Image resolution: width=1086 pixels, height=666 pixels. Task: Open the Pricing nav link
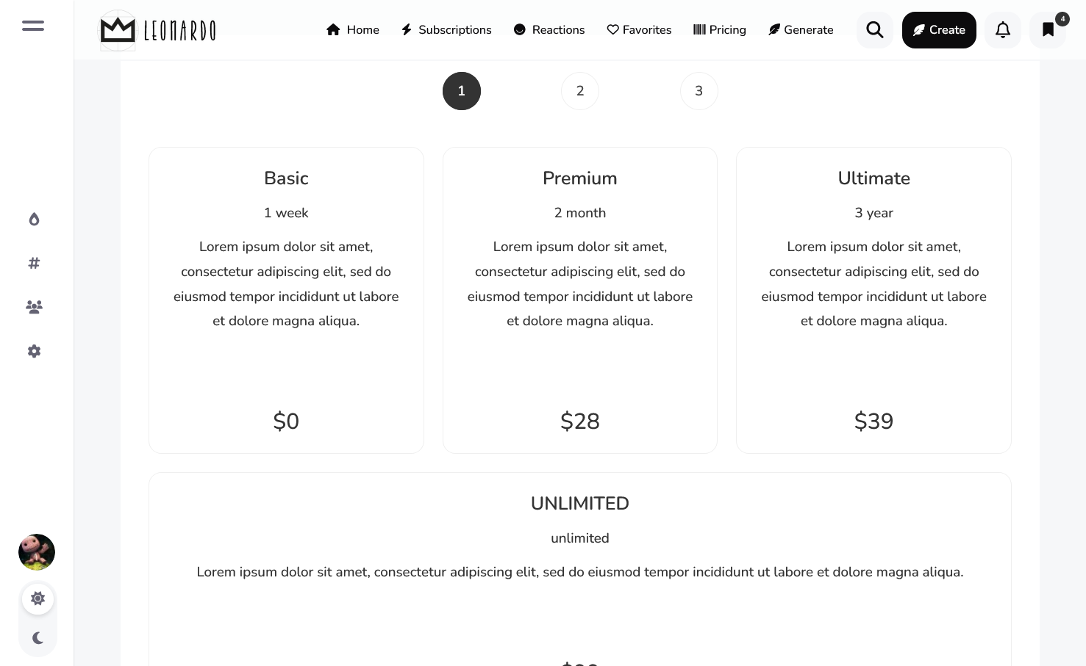click(720, 30)
